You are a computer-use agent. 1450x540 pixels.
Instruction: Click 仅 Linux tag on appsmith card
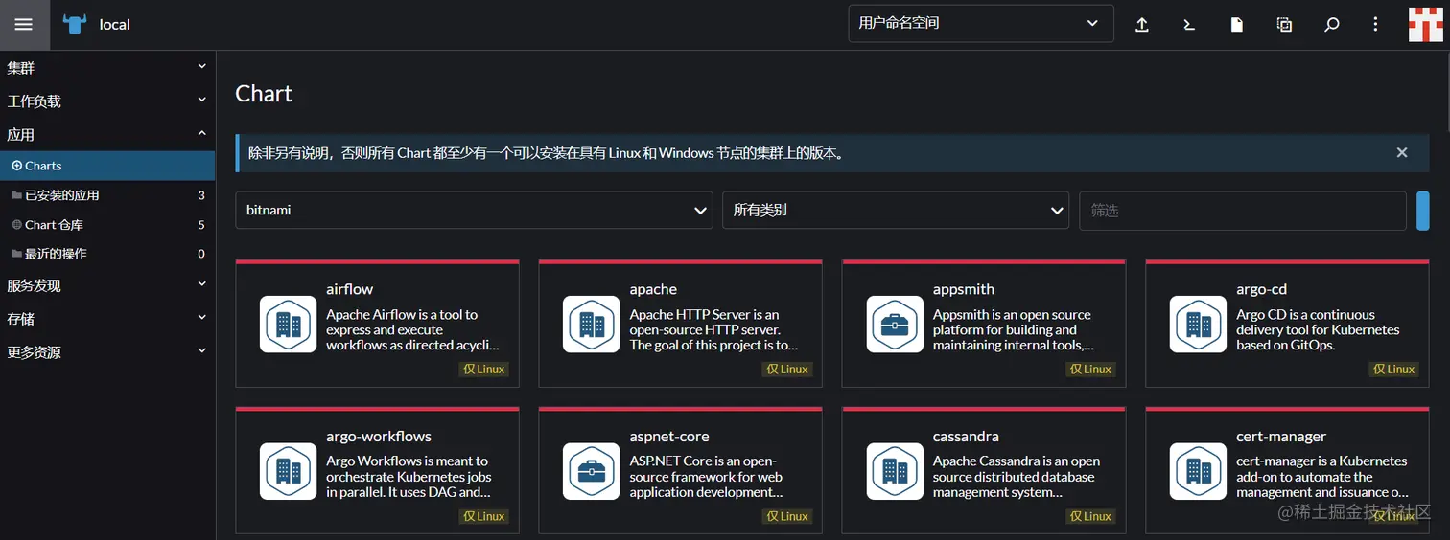[x=1091, y=369]
